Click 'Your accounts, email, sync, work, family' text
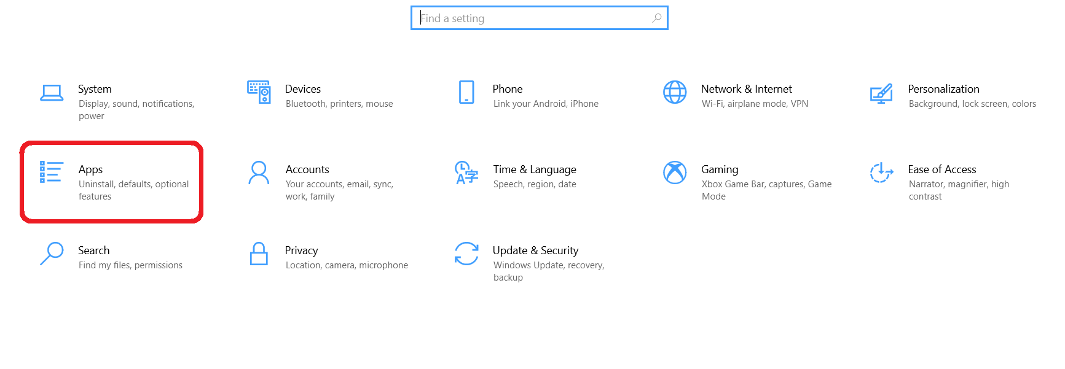The width and height of the screenshot is (1065, 369). click(x=339, y=190)
